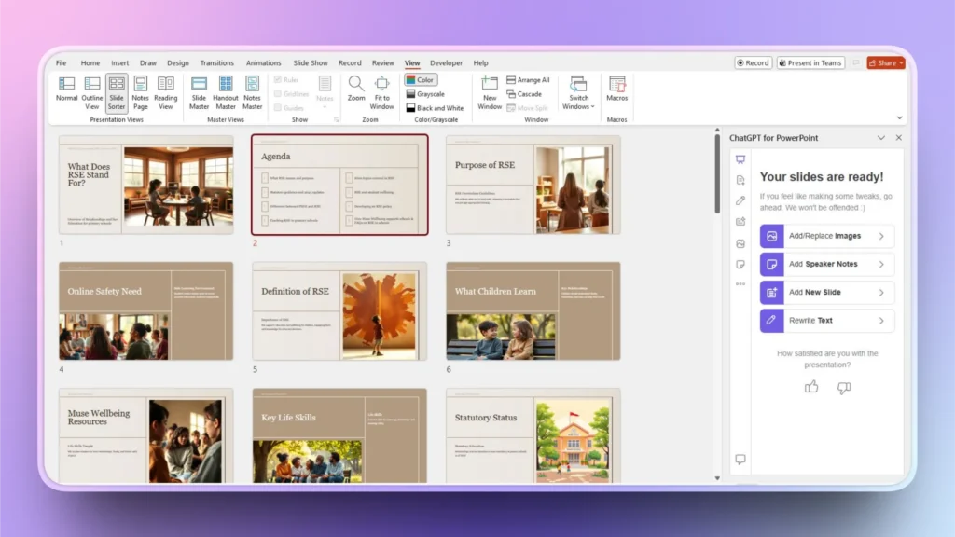Give a thumbs up on presentation satisfaction
955x537 pixels.
click(x=810, y=387)
